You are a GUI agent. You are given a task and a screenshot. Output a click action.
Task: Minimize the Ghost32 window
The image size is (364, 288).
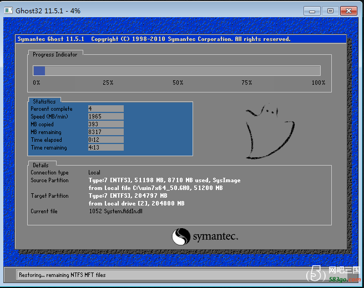click(312, 11)
